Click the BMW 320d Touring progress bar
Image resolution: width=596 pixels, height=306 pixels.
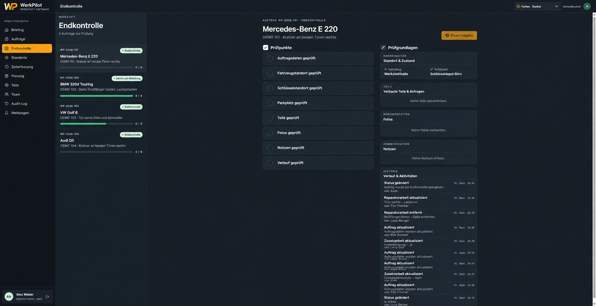pos(96,96)
